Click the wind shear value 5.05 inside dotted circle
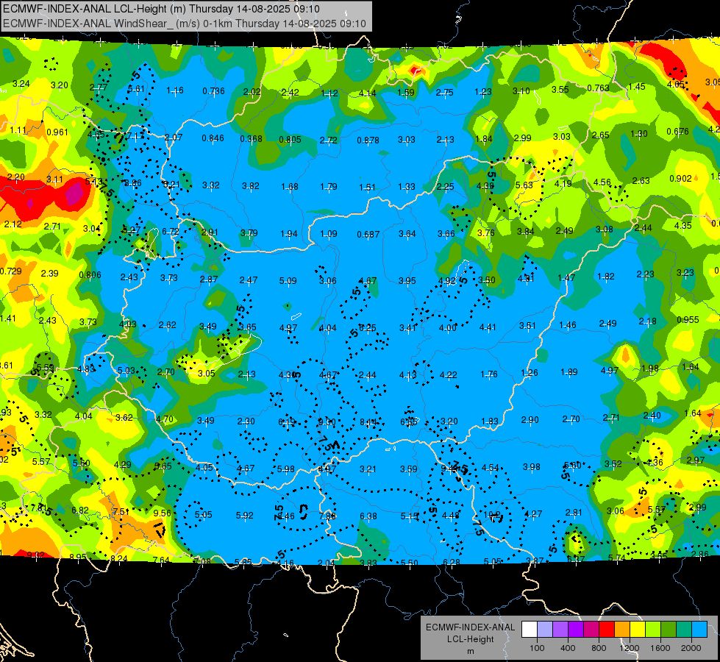 pos(203,515)
